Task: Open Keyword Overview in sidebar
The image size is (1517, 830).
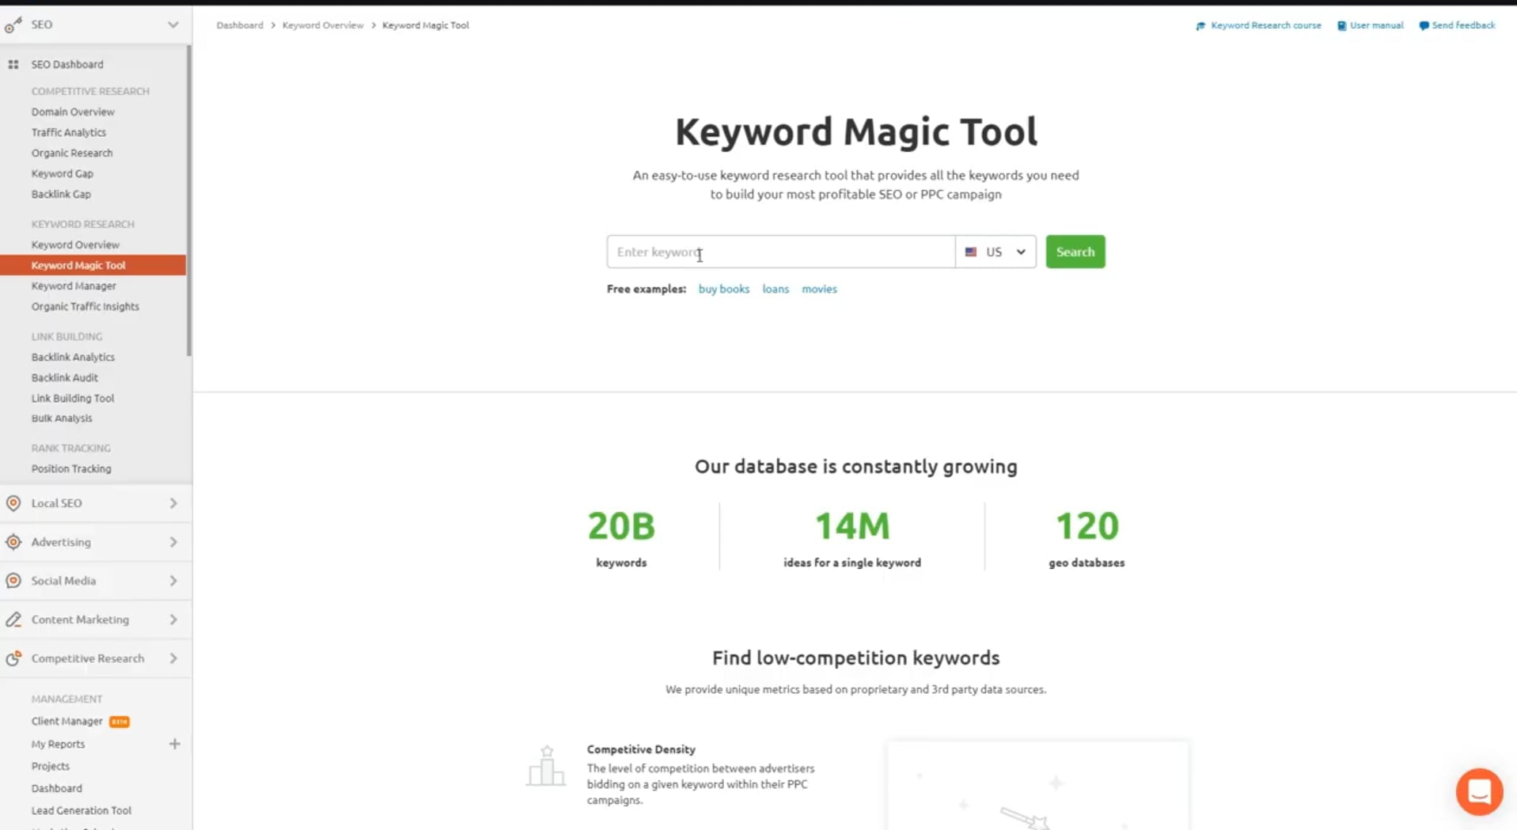Action: pos(75,244)
